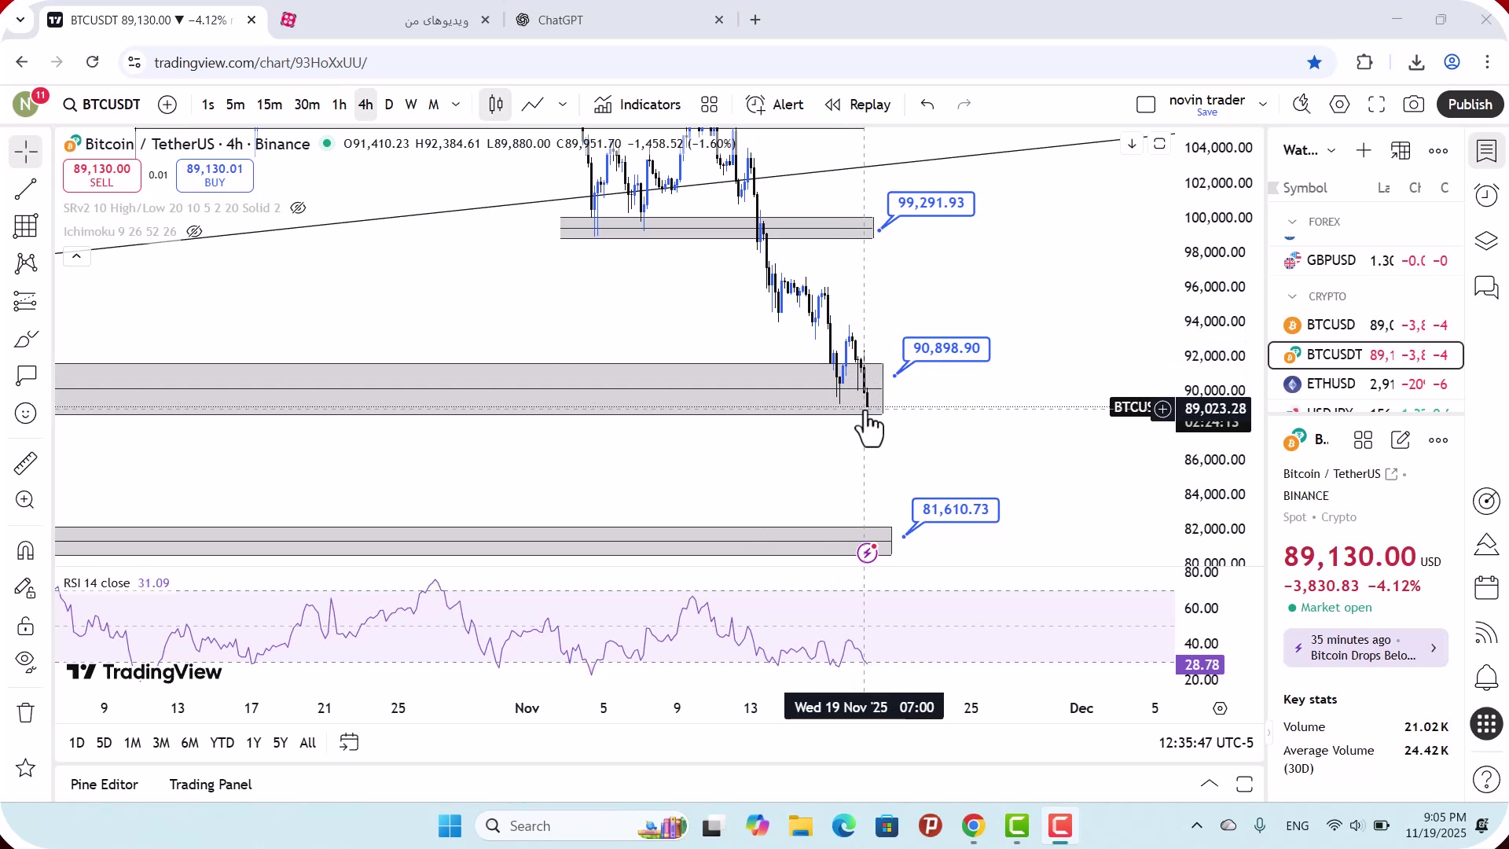
Task: Collapse the FOREX watchlist section
Action: pyautogui.click(x=1292, y=222)
